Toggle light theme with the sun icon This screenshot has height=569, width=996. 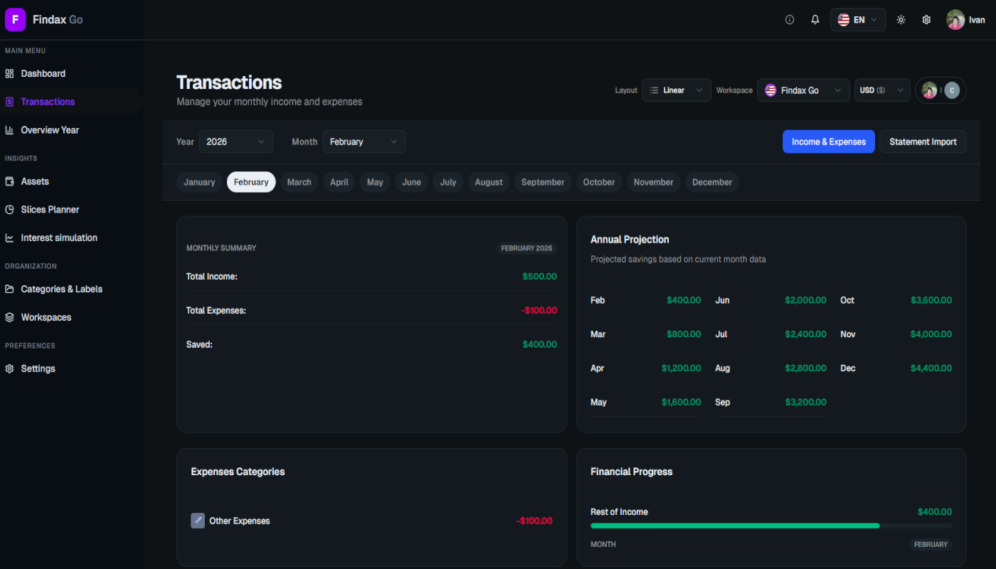(901, 19)
